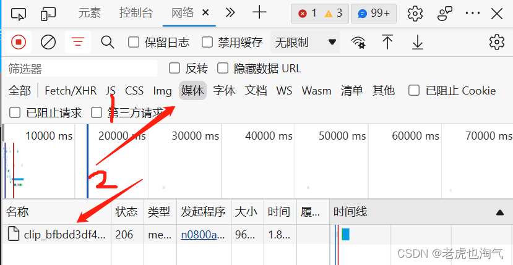Filter by 媒体 requests

[x=192, y=91]
